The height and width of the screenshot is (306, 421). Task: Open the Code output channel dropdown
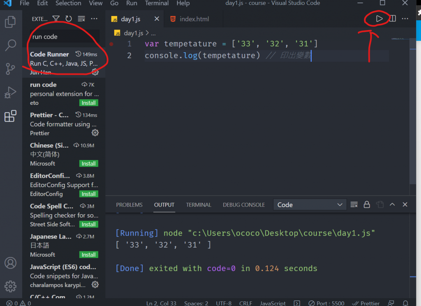point(310,205)
